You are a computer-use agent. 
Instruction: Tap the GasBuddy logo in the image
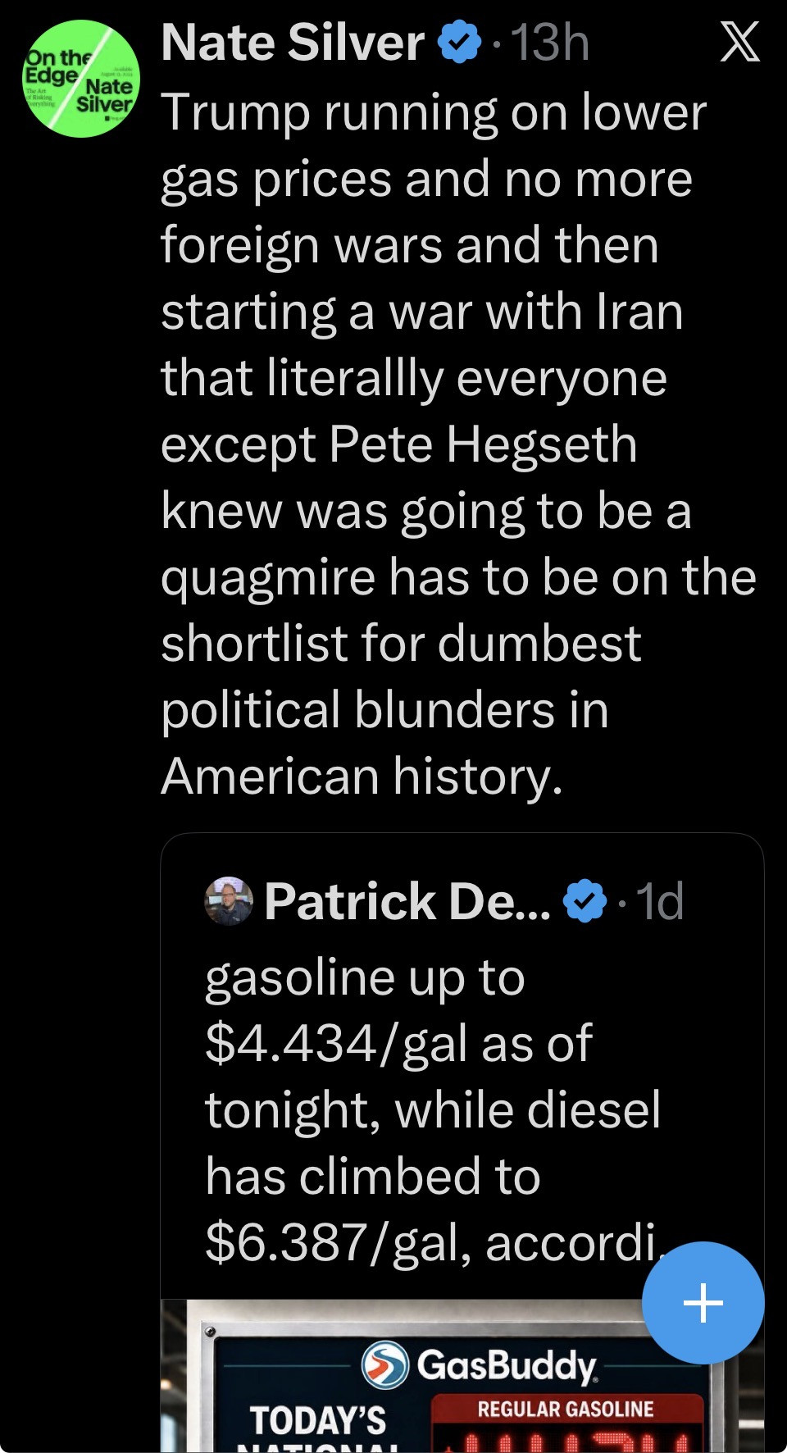coord(480,1365)
